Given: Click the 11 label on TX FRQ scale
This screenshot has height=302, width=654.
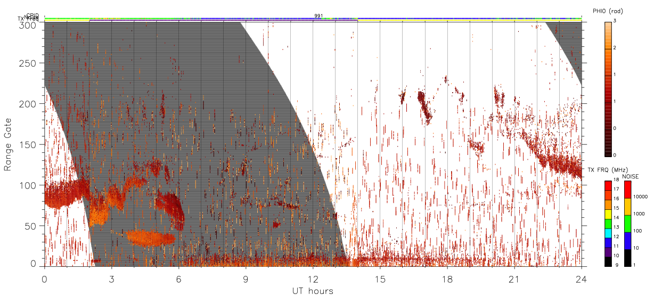Looking at the screenshot, I should click(616, 247).
